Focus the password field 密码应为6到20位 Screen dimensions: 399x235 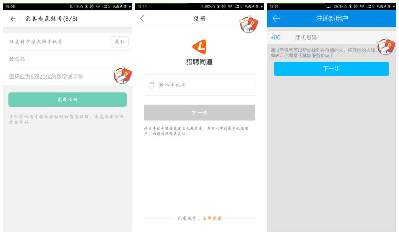pos(57,77)
